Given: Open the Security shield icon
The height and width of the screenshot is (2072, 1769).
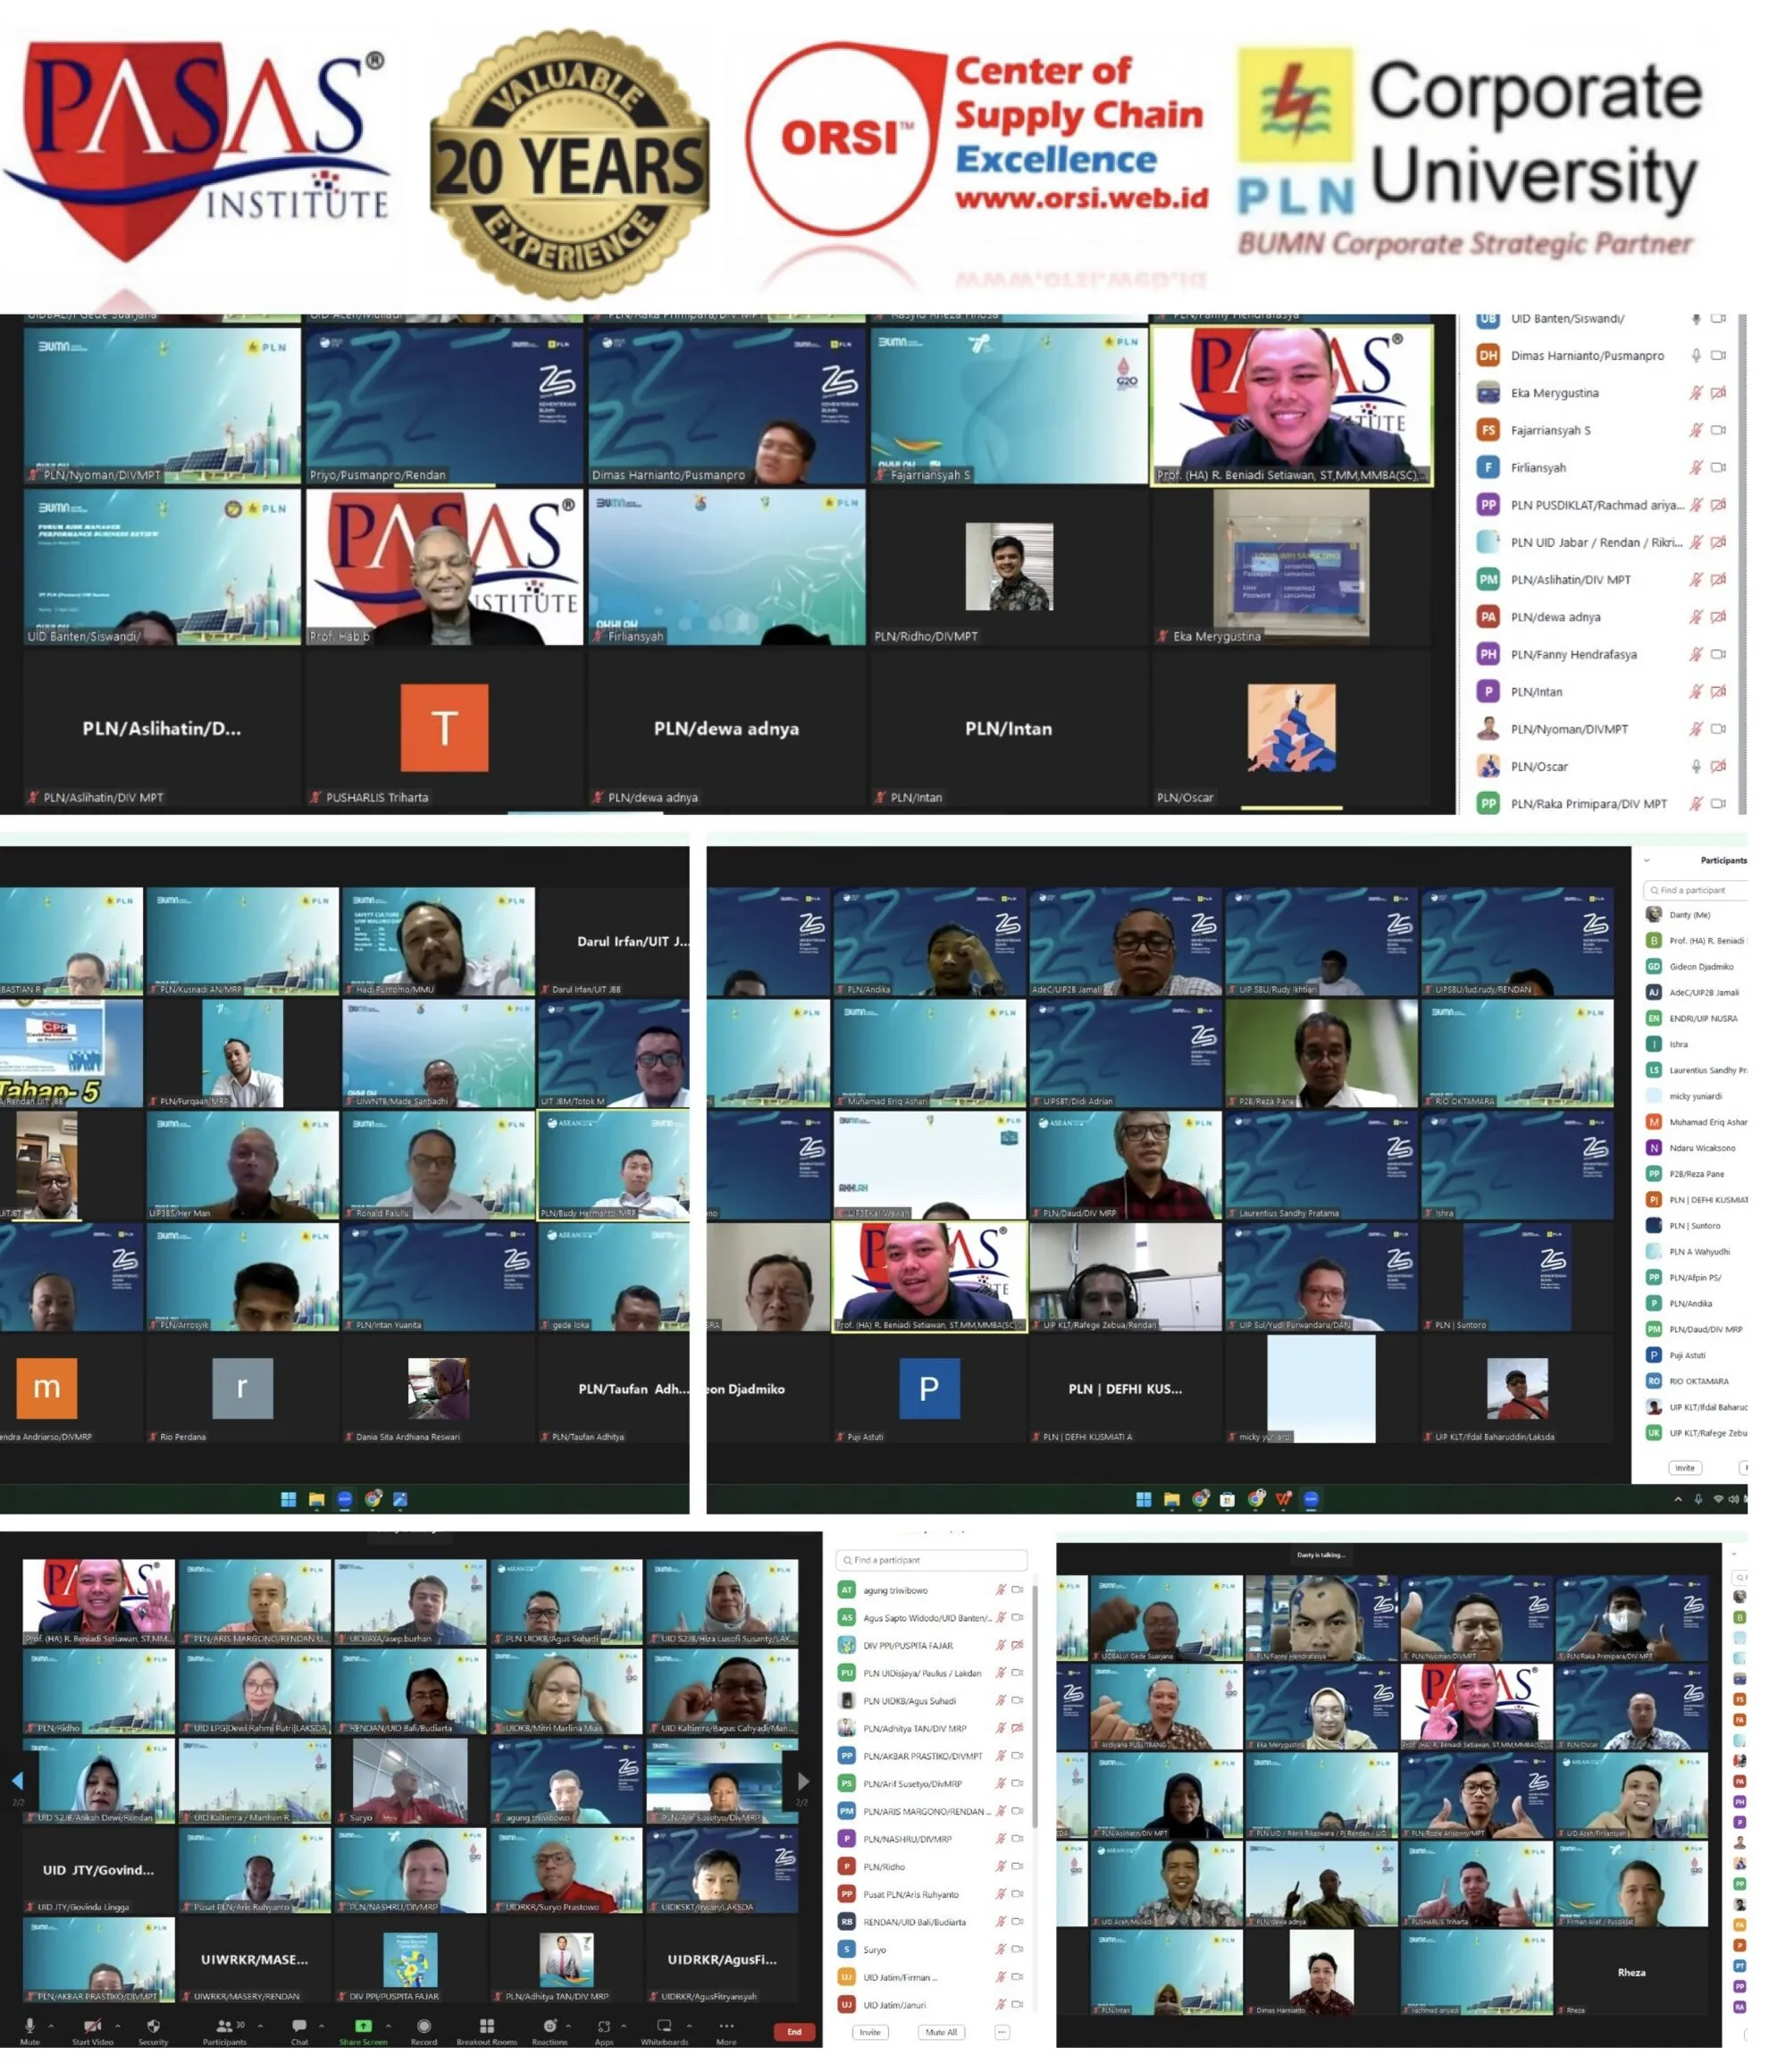Looking at the screenshot, I should [153, 2025].
